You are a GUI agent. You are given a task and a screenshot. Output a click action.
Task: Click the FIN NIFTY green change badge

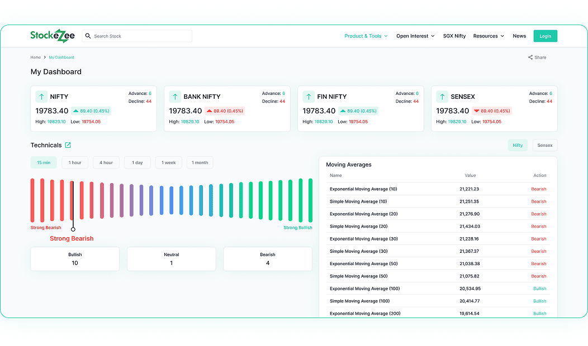(x=358, y=111)
